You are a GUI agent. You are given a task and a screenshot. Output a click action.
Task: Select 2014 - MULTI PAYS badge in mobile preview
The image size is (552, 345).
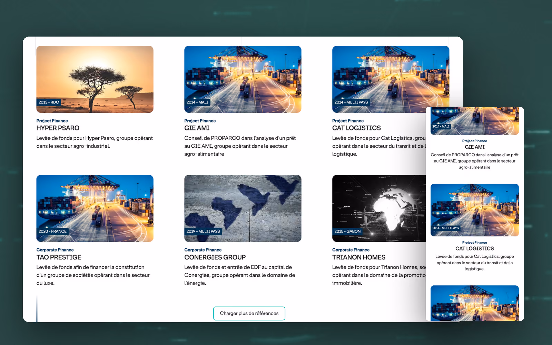click(446, 228)
